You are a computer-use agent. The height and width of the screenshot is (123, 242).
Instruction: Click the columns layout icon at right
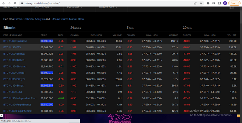(x=232, y=8)
